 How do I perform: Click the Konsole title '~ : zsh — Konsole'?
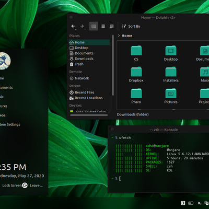click(164, 130)
